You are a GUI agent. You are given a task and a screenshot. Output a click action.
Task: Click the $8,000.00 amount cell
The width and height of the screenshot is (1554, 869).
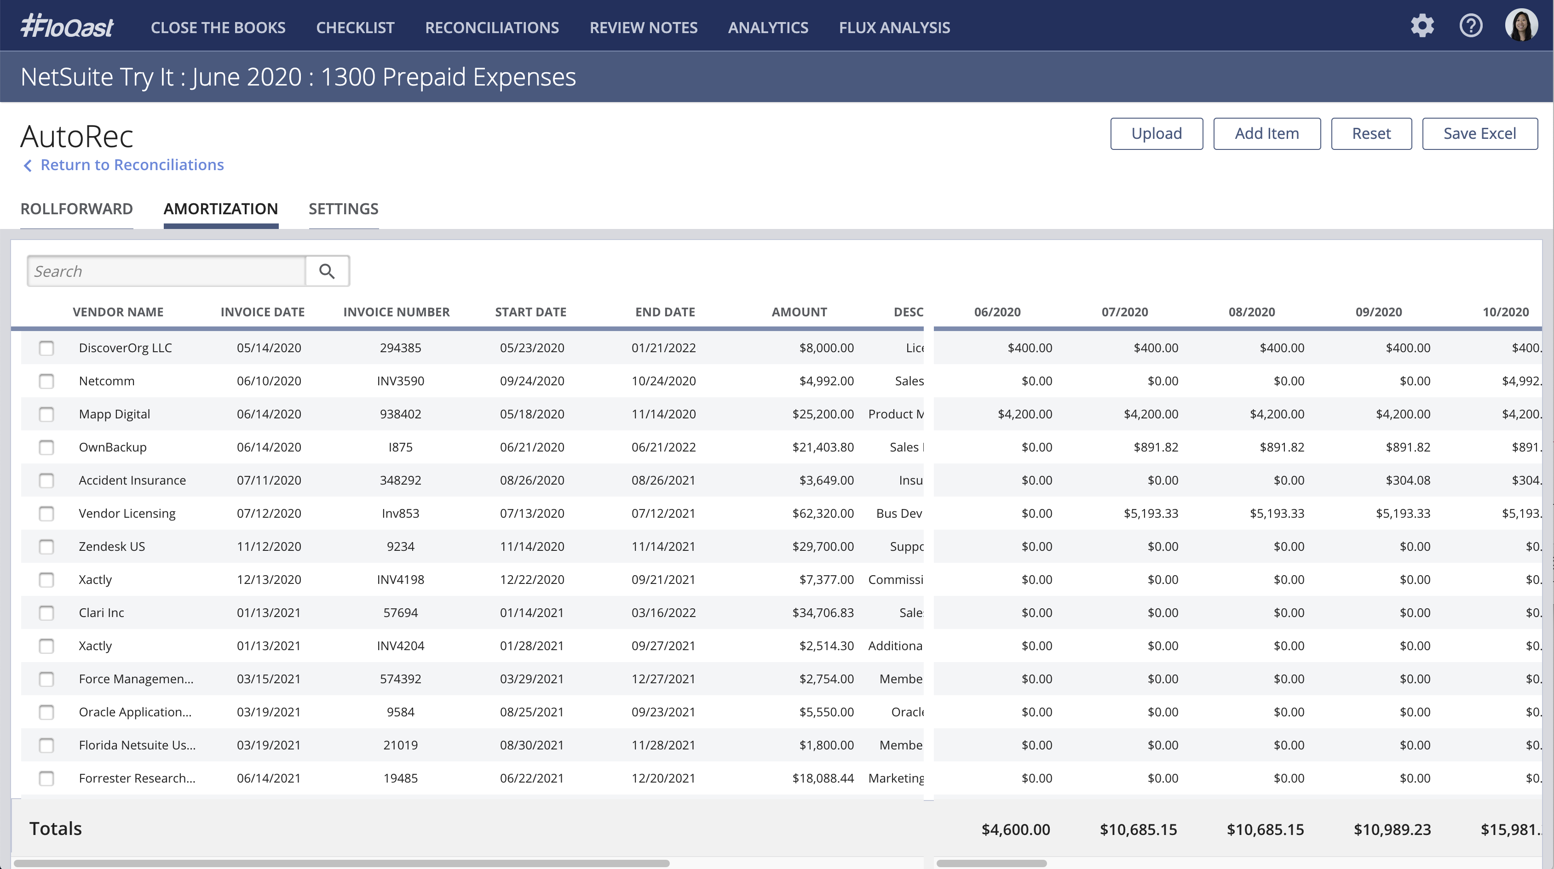(x=827, y=348)
